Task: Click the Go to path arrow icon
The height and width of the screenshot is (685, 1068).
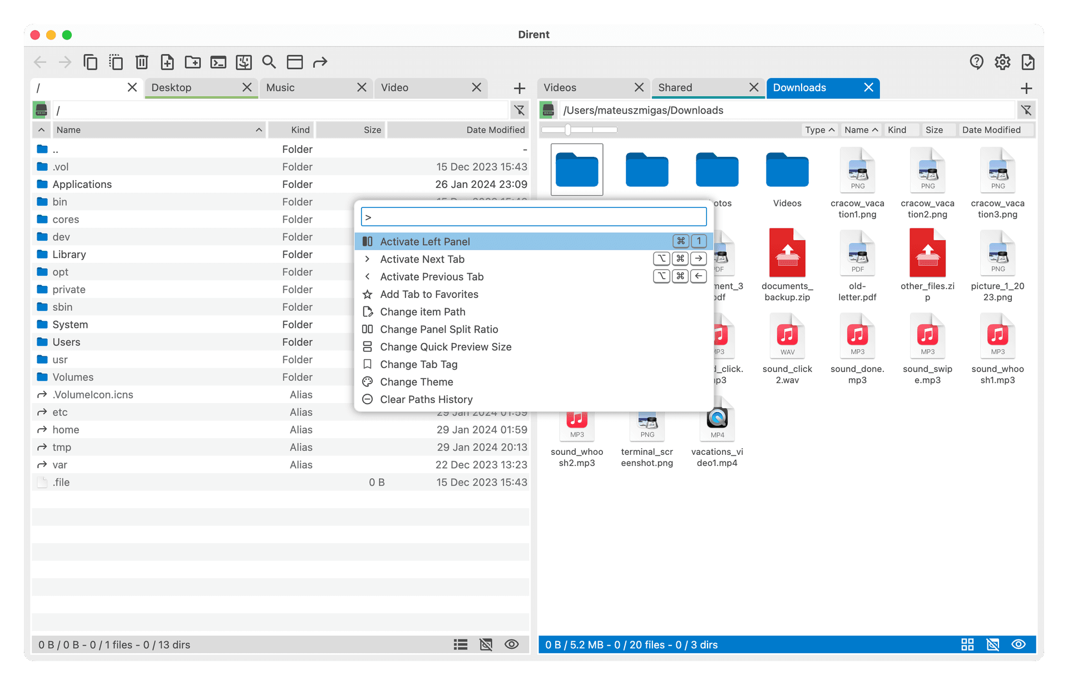Action: (320, 62)
